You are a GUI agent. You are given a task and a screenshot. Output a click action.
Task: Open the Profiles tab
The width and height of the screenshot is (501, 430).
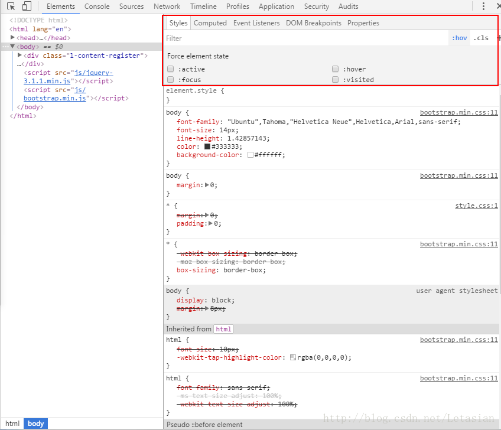tap(238, 6)
